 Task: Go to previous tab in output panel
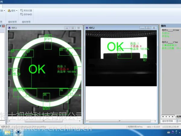point(166,117)
